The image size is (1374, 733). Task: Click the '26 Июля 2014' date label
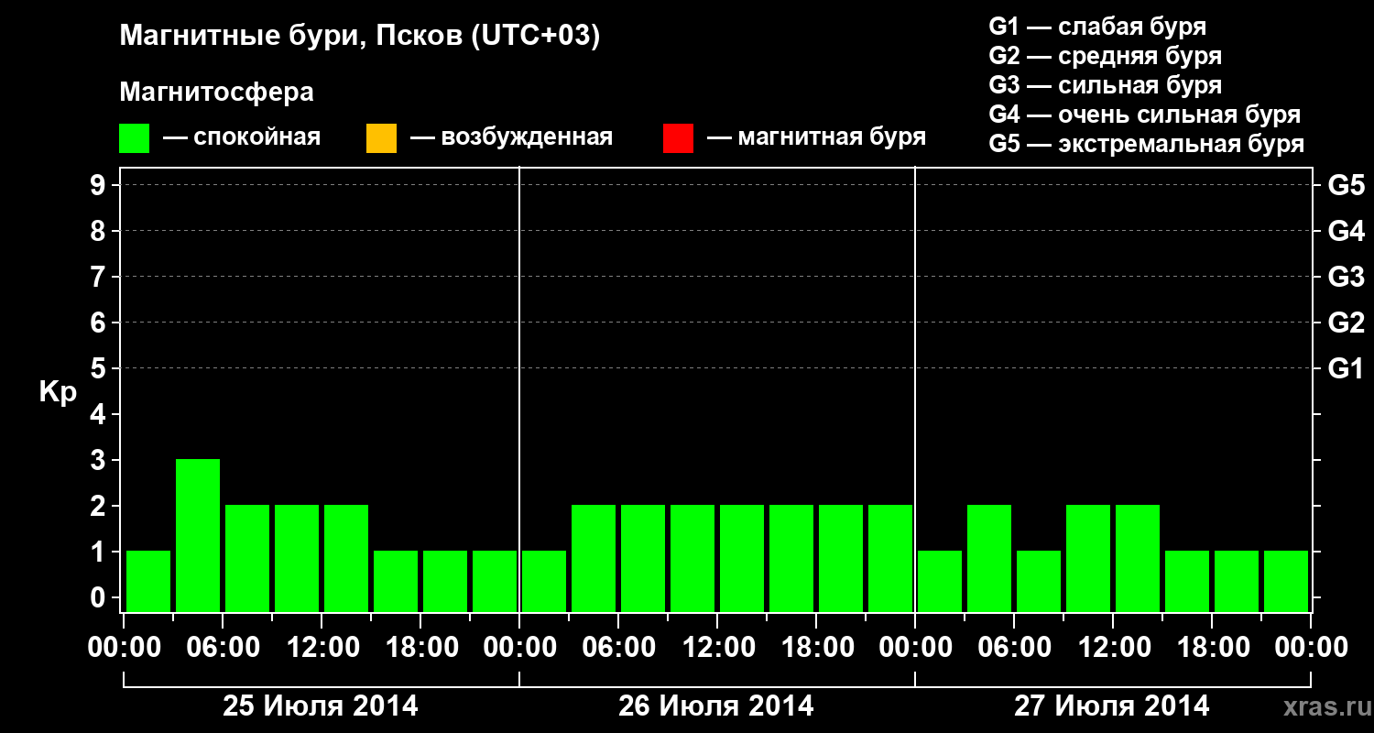(x=716, y=706)
